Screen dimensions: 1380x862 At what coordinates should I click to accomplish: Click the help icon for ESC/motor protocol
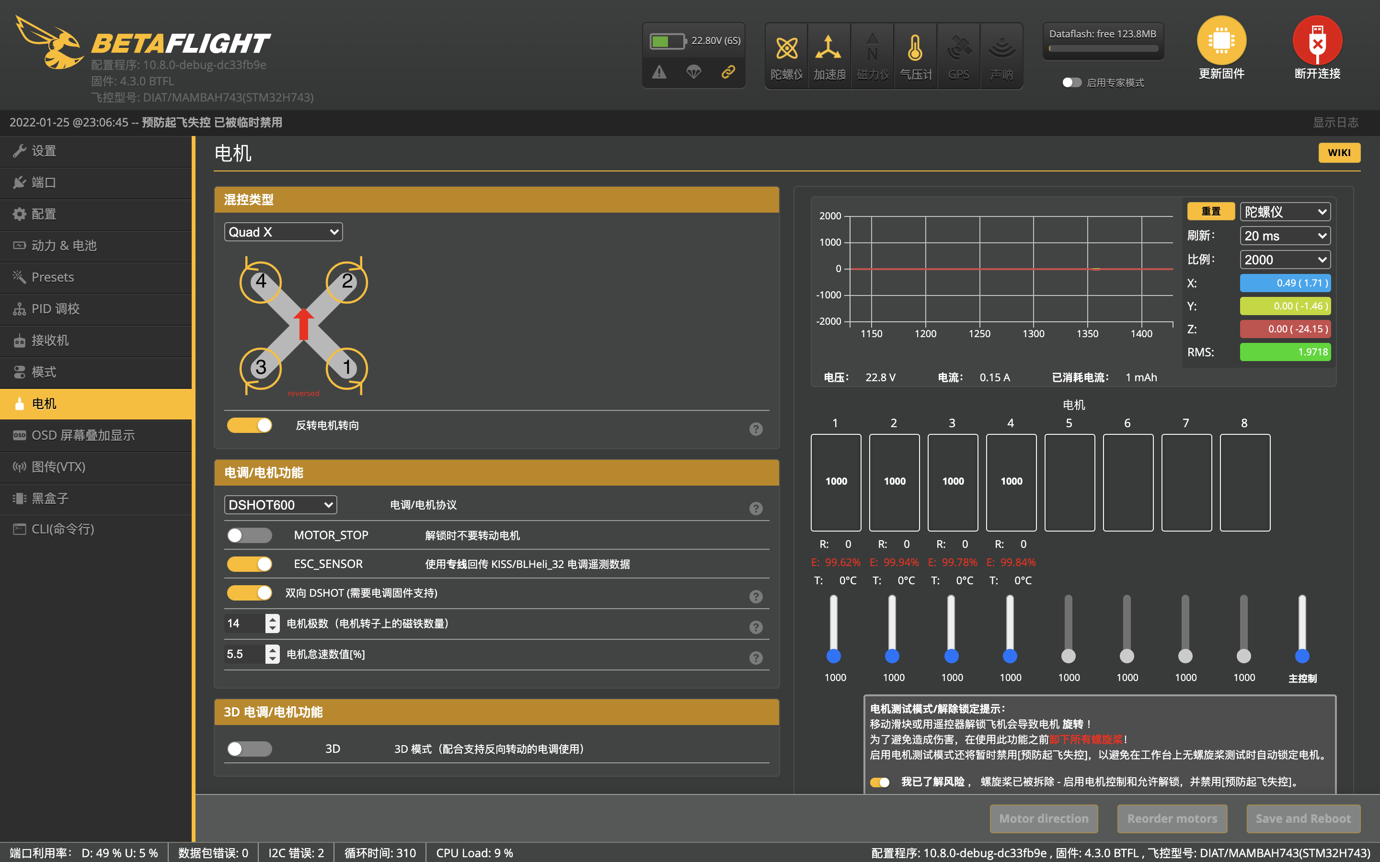pyautogui.click(x=756, y=508)
